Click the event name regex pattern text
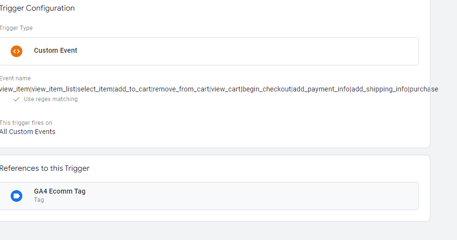Viewport: 457px width, 240px height. pos(219,89)
